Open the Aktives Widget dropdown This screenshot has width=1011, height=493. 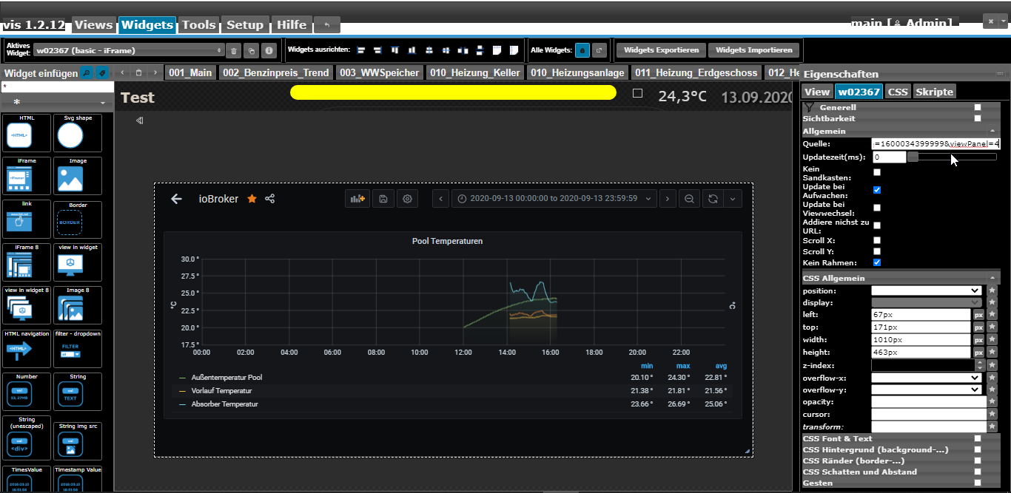pos(129,51)
